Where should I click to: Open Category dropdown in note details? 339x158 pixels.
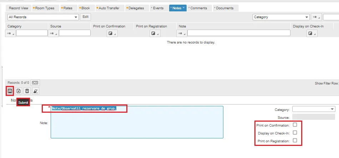coord(314,109)
